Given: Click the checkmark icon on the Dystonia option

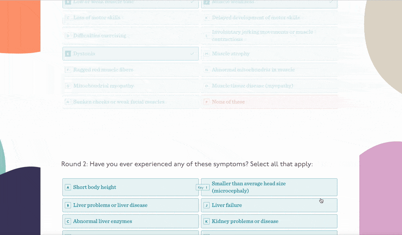Looking at the screenshot, I should click(x=193, y=54).
